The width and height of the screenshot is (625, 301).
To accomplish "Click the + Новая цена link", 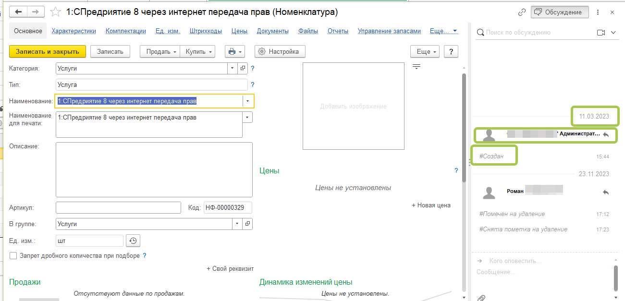I will point(431,205).
